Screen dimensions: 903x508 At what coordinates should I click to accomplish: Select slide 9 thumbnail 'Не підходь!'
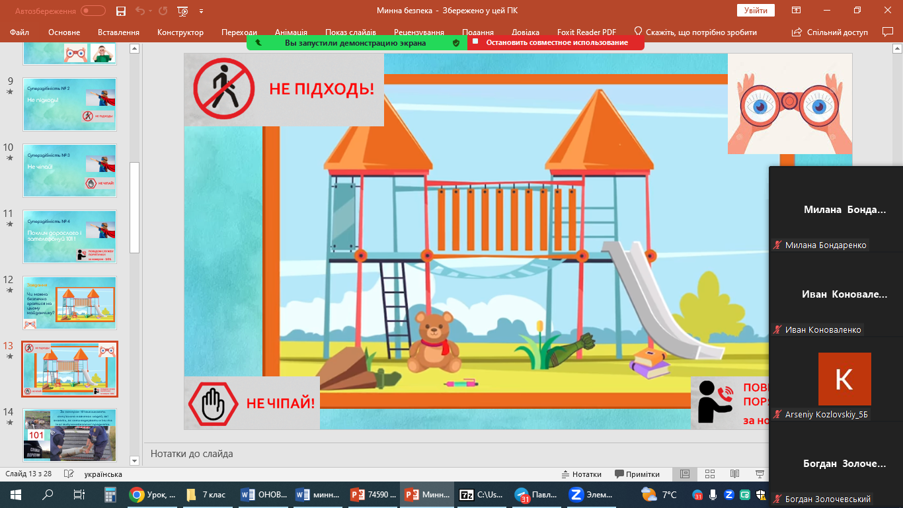[69, 105]
